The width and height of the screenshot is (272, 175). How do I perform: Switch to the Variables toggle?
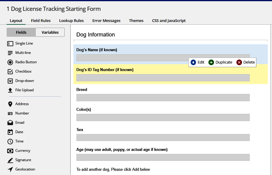(x=50, y=32)
